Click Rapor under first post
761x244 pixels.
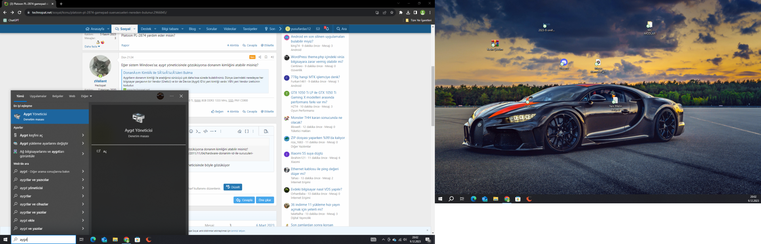coord(125,45)
